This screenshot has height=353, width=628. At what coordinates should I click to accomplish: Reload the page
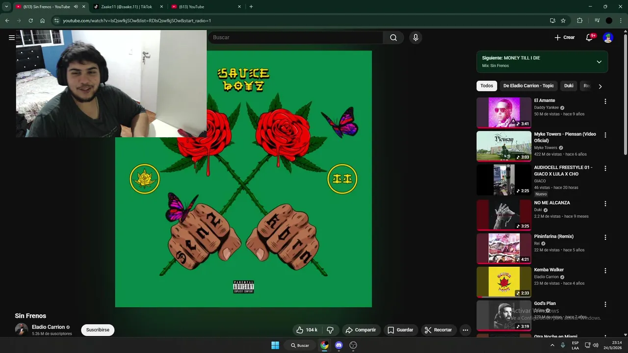point(30,21)
